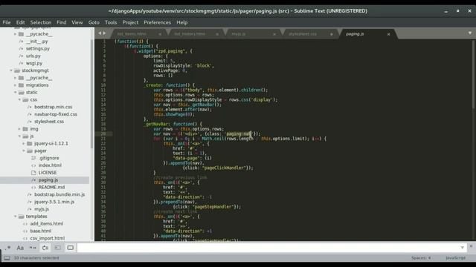This screenshot has width=476, height=267.
Task: Open the File menu
Action: (7, 22)
